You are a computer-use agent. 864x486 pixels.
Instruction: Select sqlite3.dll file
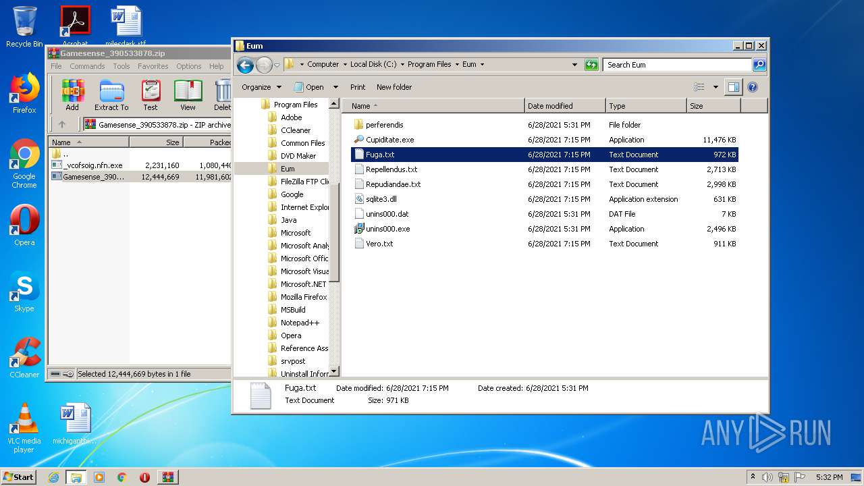click(x=381, y=199)
